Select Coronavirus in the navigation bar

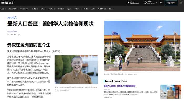25,9
